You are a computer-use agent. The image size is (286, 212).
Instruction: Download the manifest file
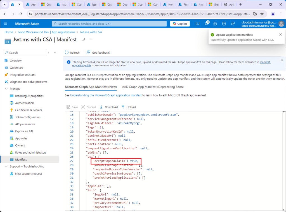point(109,107)
